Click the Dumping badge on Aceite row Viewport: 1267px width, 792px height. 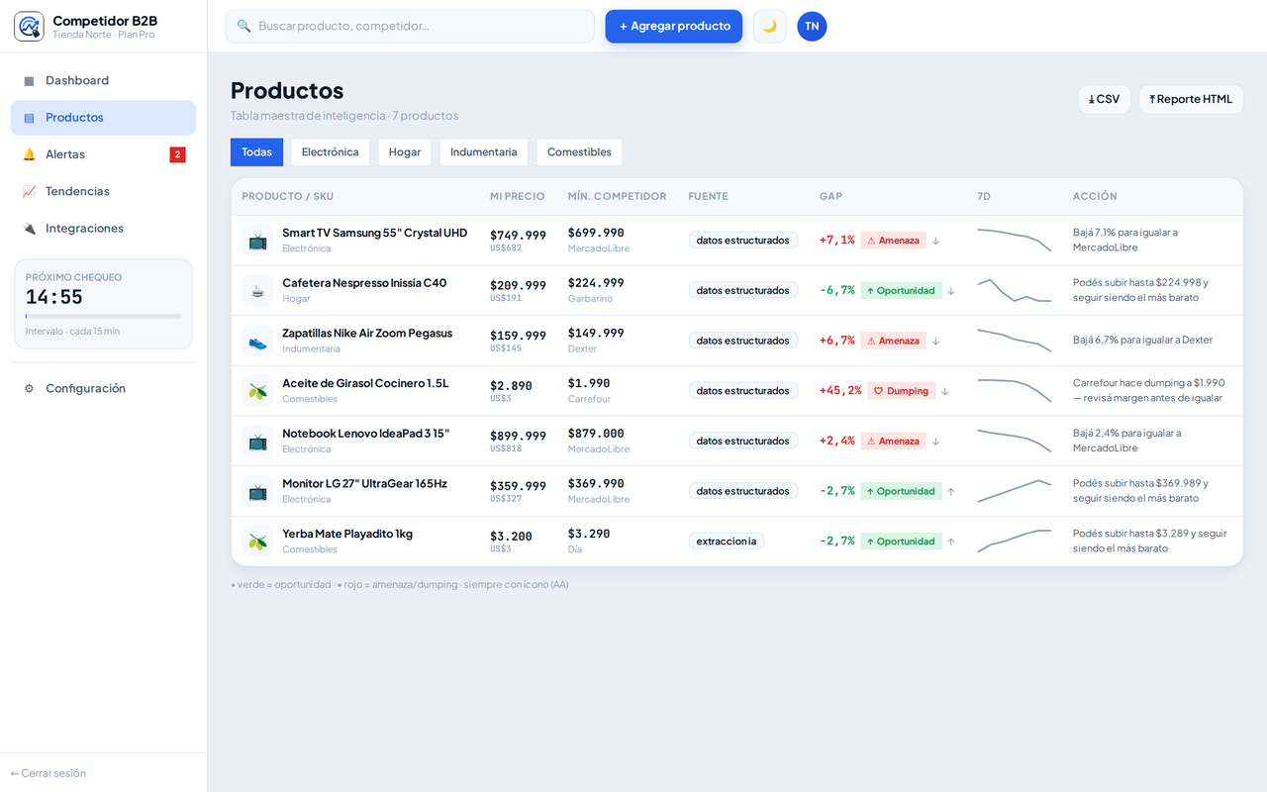[x=902, y=391]
